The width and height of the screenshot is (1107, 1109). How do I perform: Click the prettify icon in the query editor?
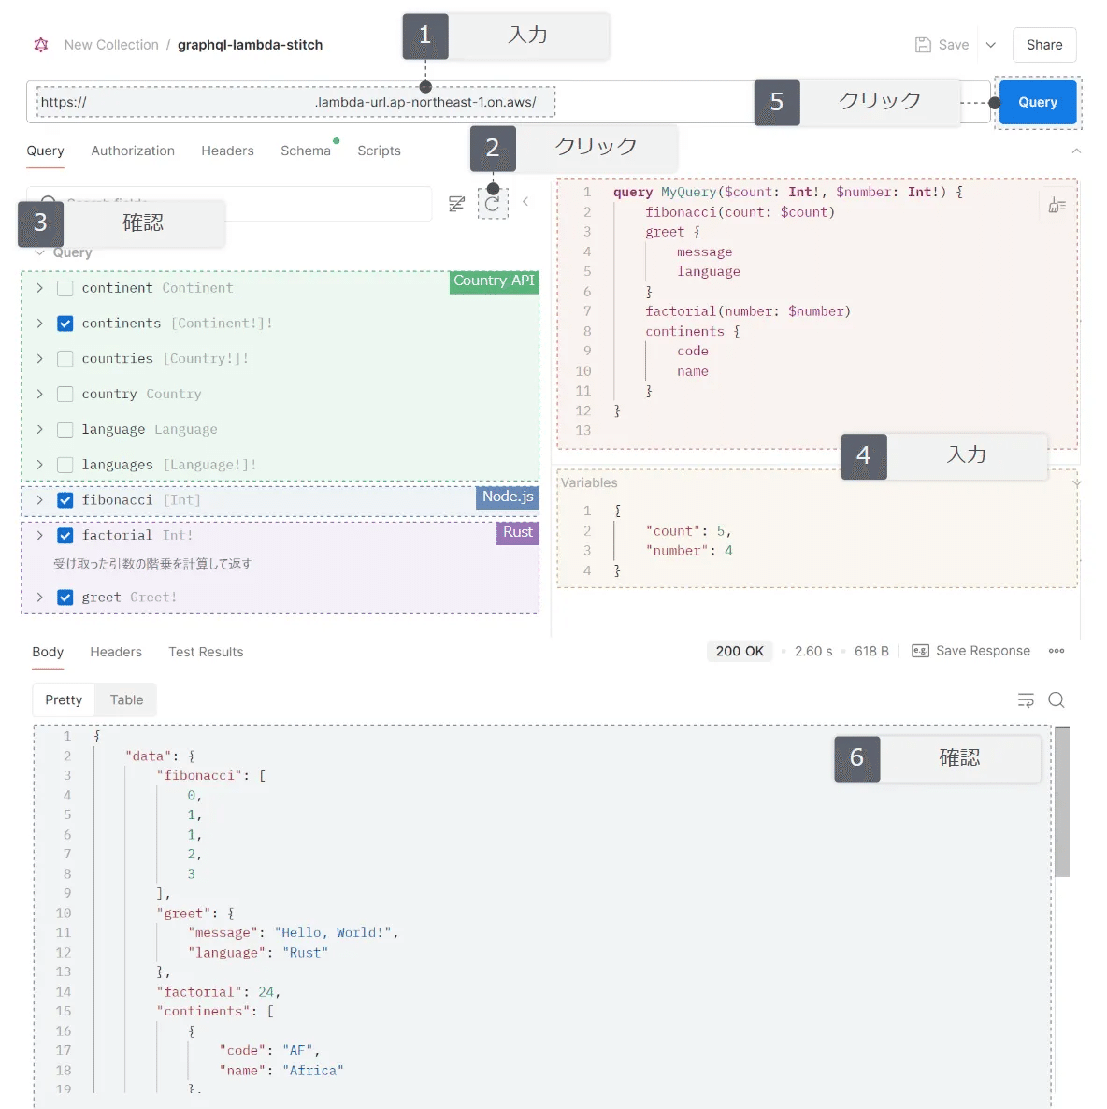[1057, 205]
